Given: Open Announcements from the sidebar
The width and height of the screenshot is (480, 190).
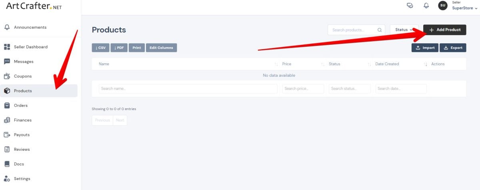Looking at the screenshot, I should coord(30,27).
